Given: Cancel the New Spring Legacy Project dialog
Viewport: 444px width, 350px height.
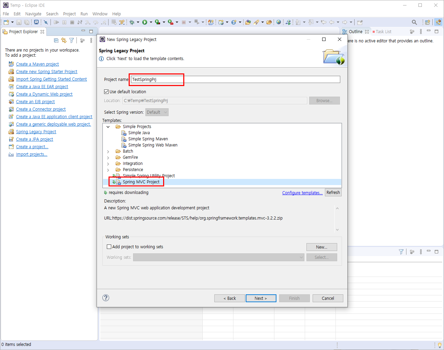Looking at the screenshot, I should click(328, 298).
